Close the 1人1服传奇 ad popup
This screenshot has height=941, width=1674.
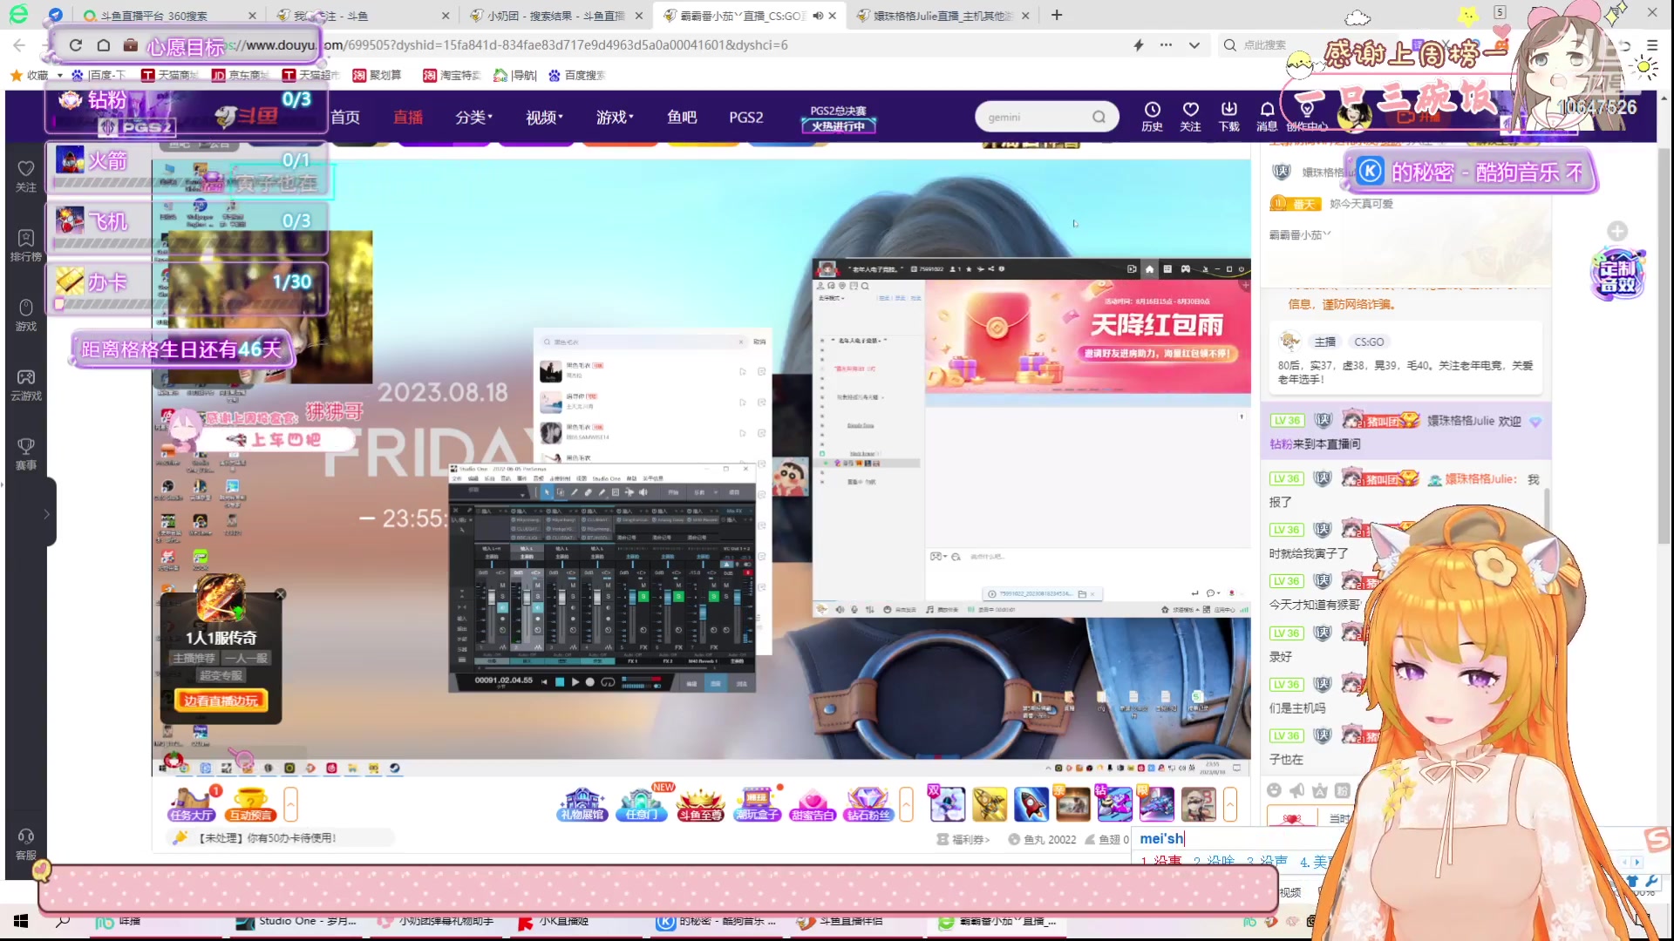click(x=280, y=594)
